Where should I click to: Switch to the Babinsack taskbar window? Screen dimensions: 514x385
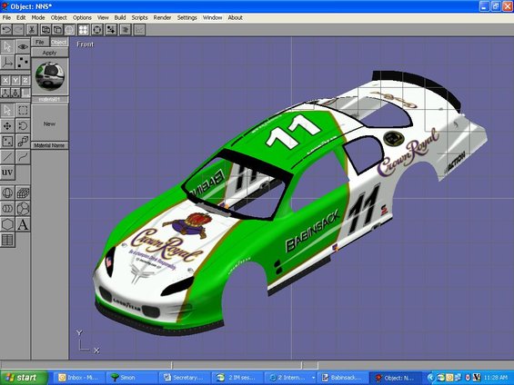[x=343, y=378]
